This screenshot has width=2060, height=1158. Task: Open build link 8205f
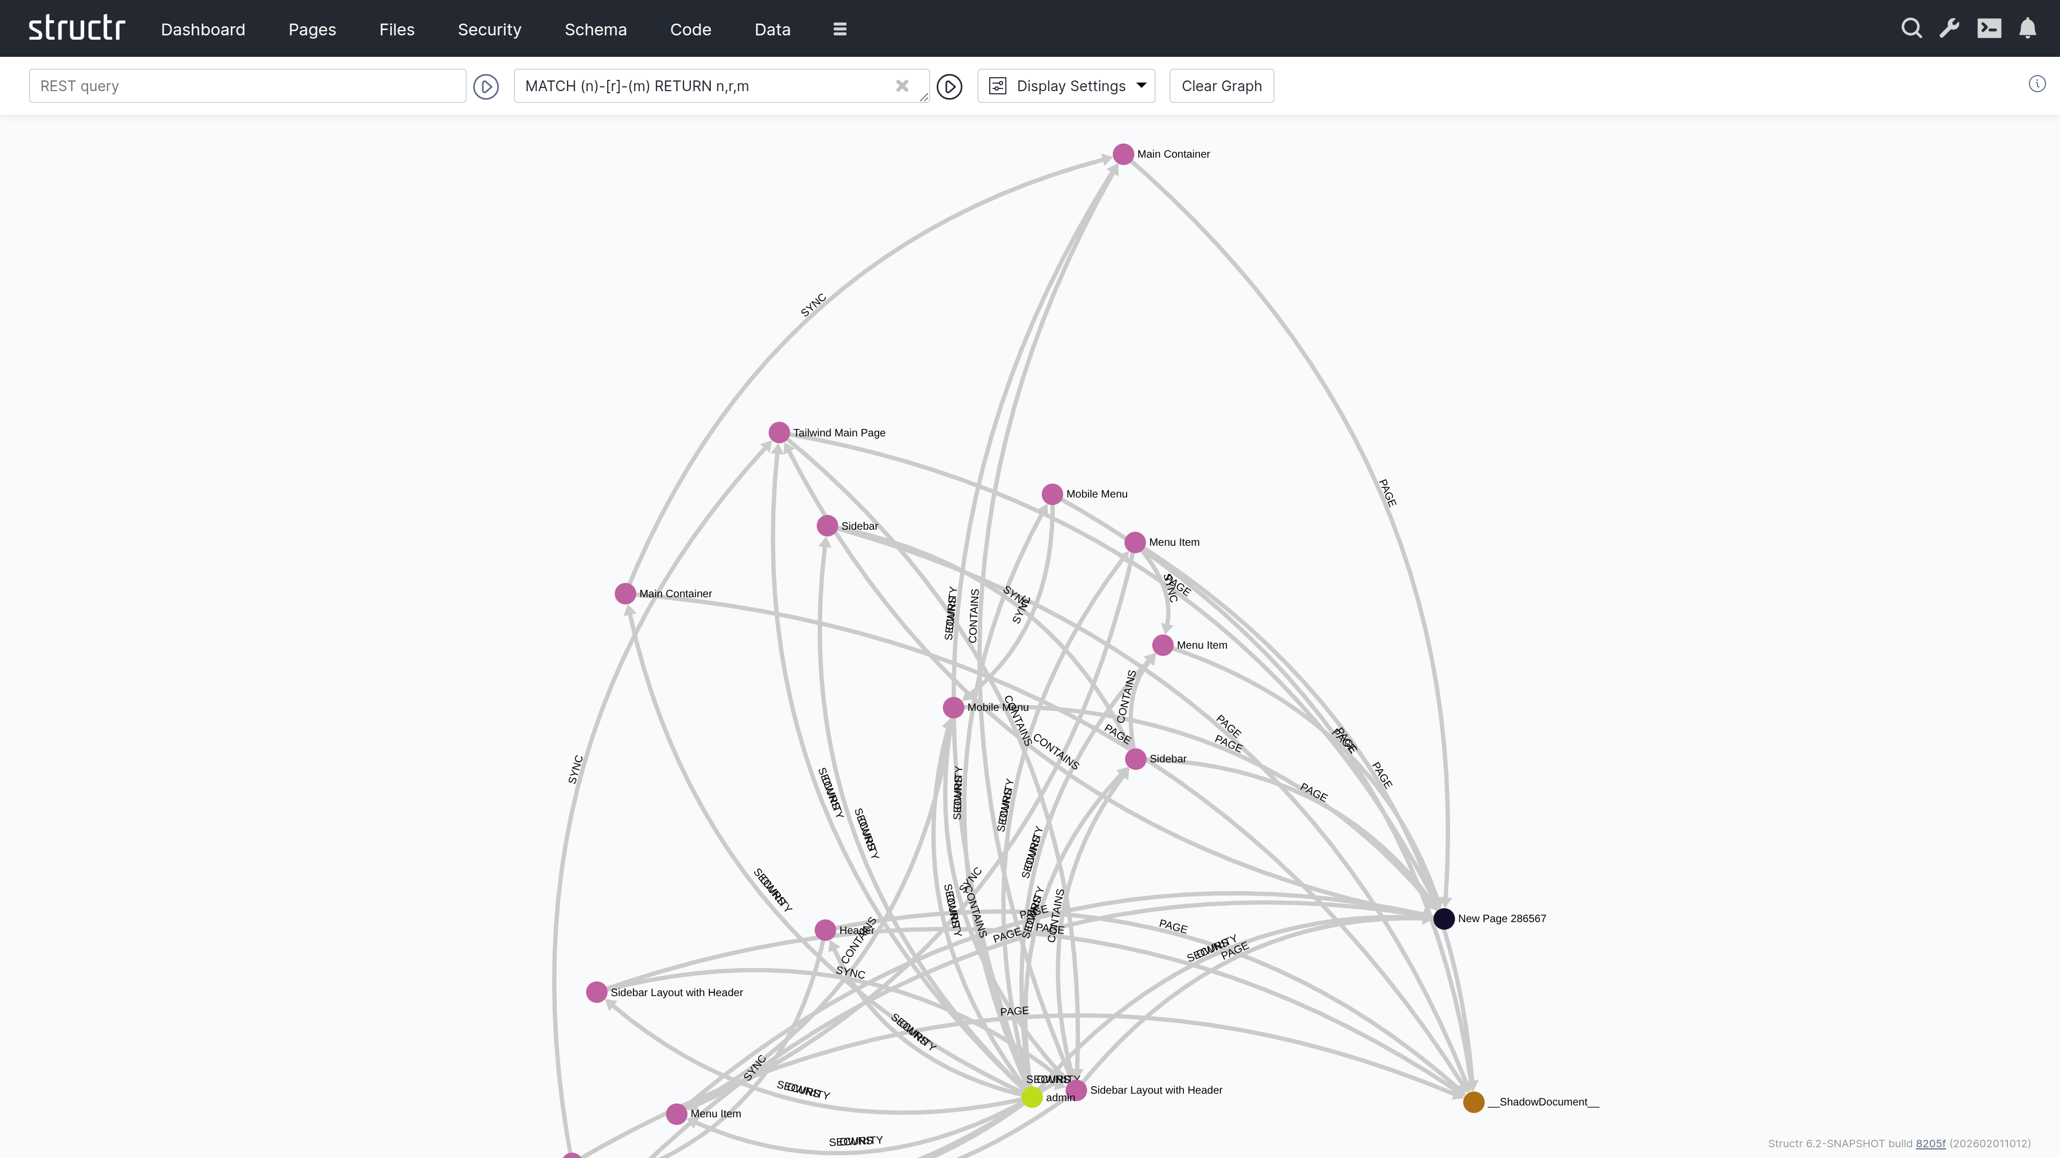point(1931,1144)
